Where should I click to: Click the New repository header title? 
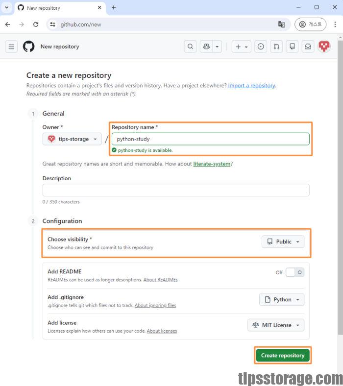60,47
